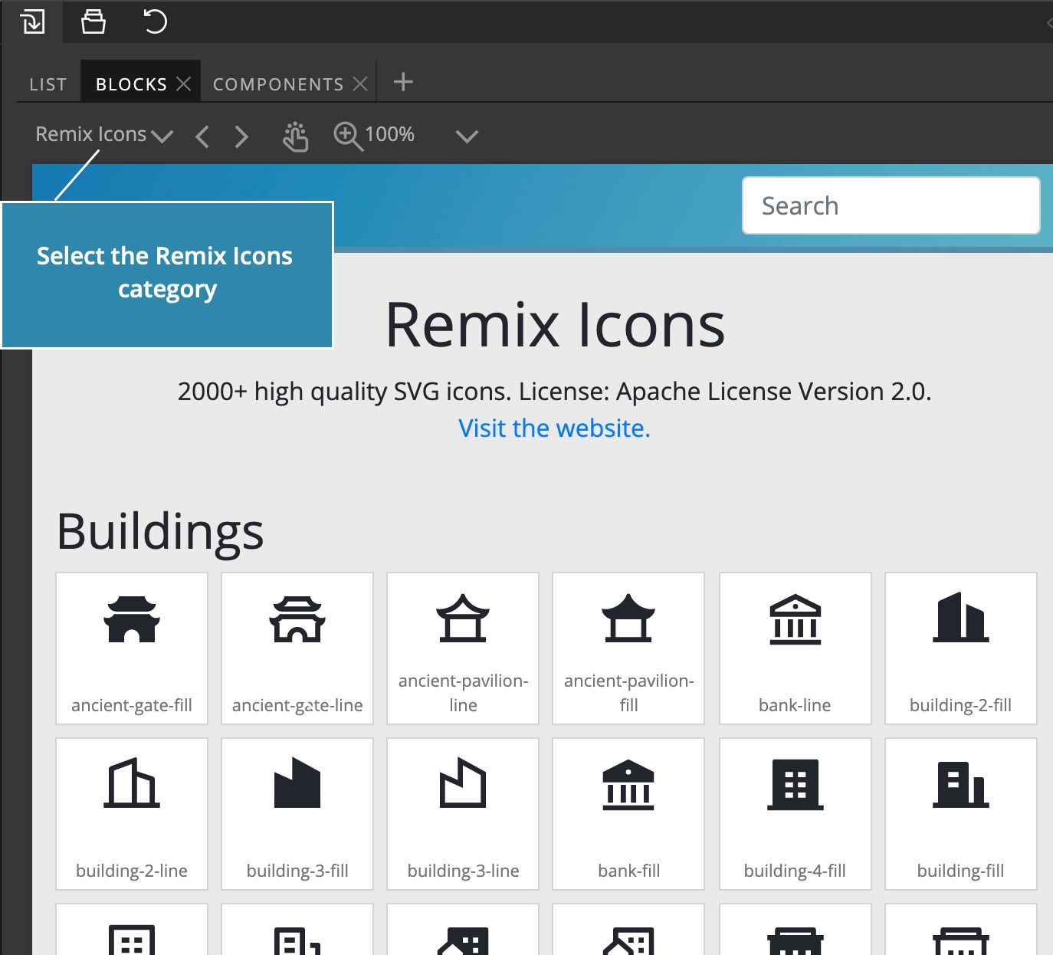
Task: Select the ancient-pavilion-line icon
Action: [x=463, y=648]
